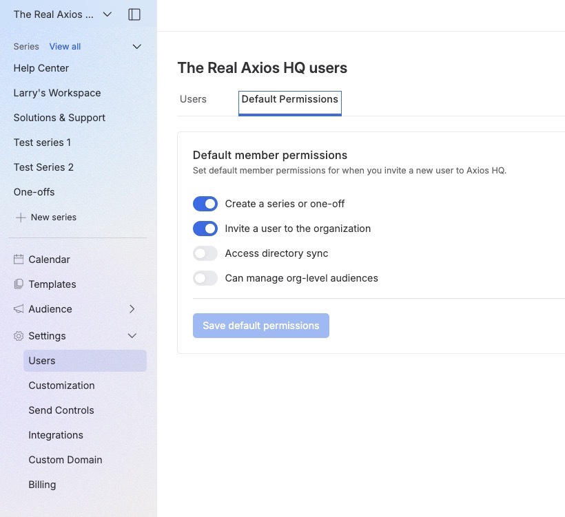This screenshot has height=517, width=565.
Task: Click 'The Real Axios HQ users' heading
Action: (x=263, y=68)
